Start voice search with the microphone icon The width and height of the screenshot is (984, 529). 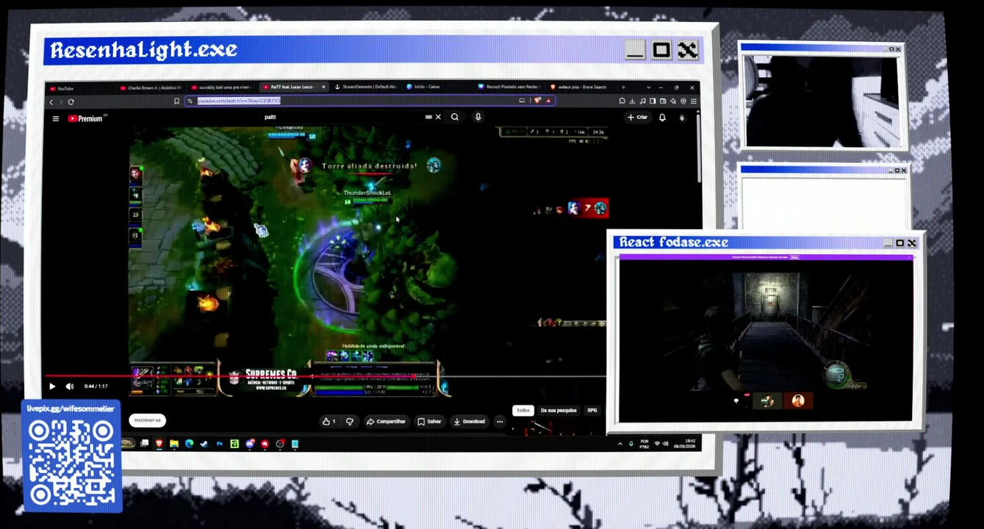pos(478,117)
